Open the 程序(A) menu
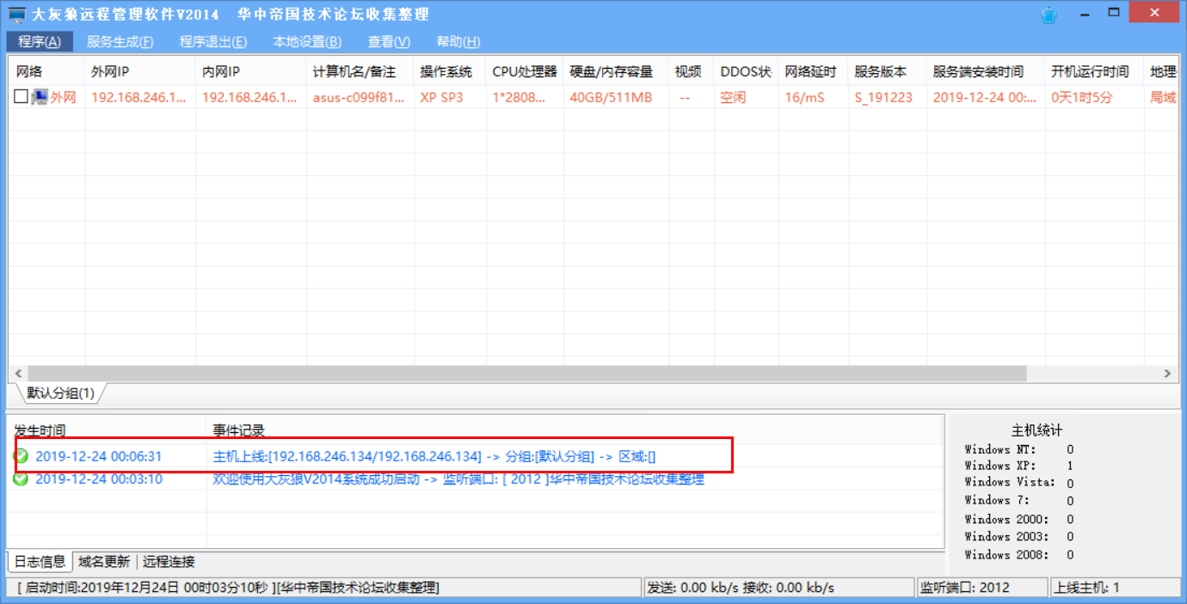This screenshot has height=604, width=1187. 40,42
